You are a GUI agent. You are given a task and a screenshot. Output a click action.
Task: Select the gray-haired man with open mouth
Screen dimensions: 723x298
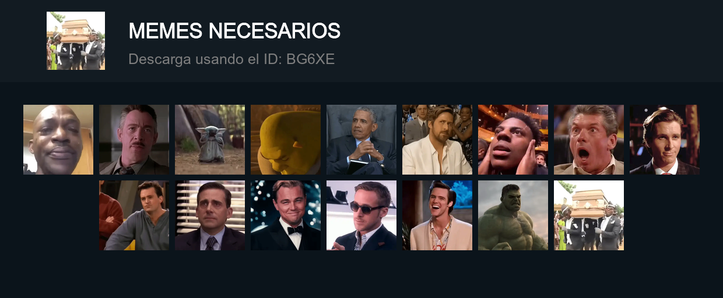[x=589, y=140]
